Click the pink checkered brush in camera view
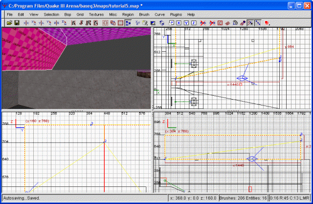The image size is (313, 204). 30,50
